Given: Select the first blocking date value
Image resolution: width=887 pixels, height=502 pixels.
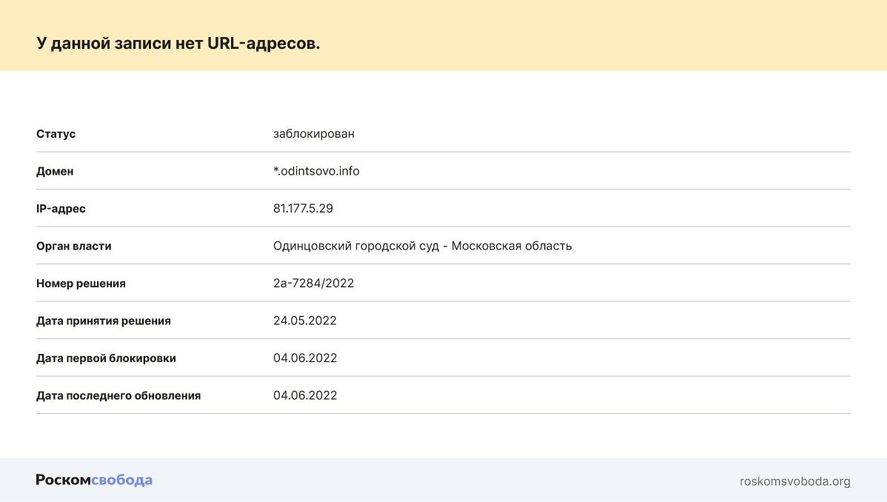Looking at the screenshot, I should pyautogui.click(x=305, y=358).
